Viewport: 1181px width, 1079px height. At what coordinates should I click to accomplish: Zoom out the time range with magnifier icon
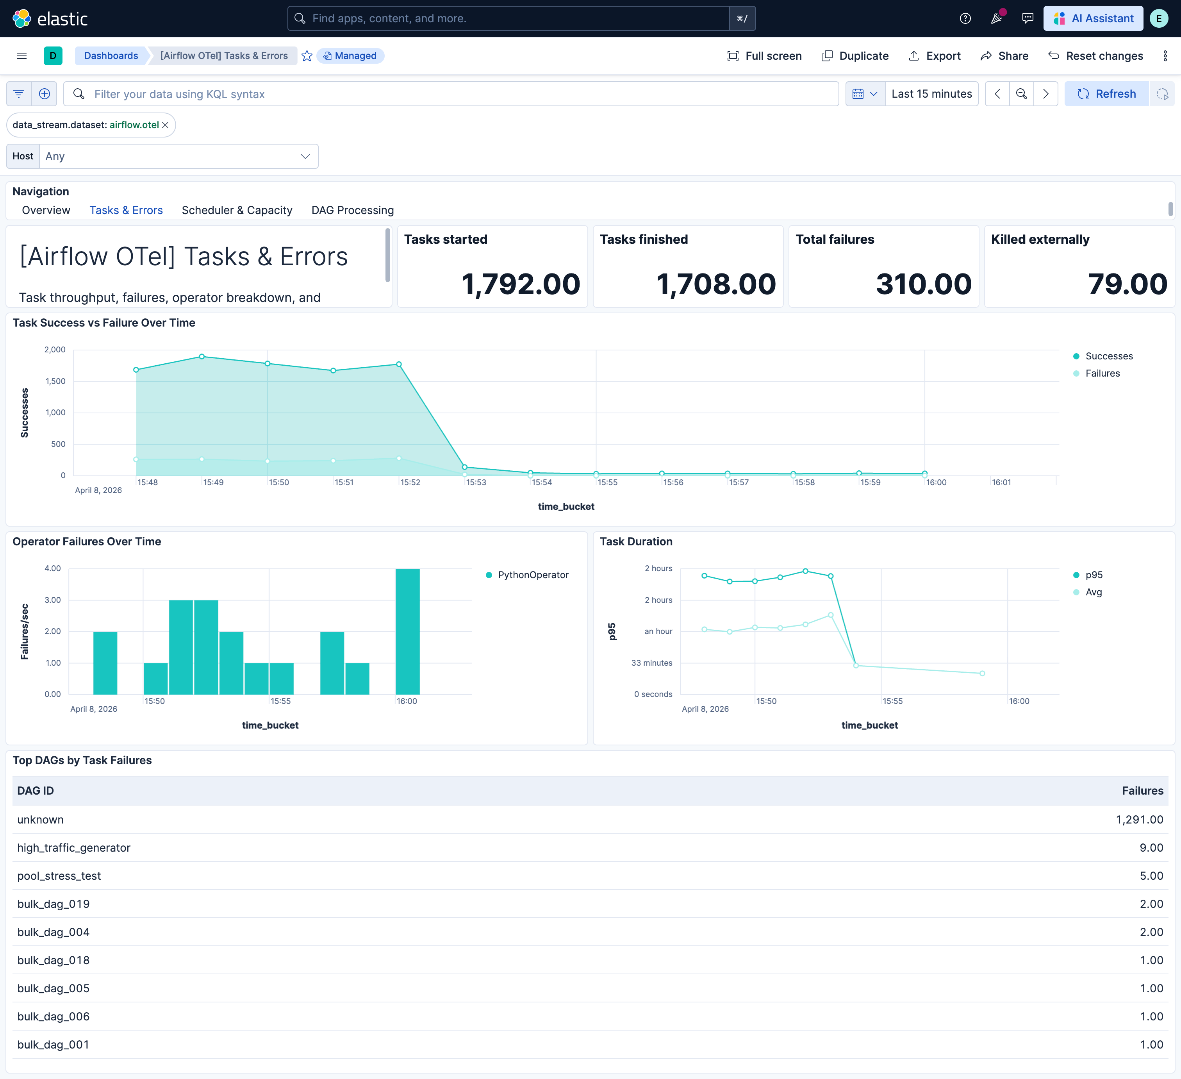coord(1022,94)
